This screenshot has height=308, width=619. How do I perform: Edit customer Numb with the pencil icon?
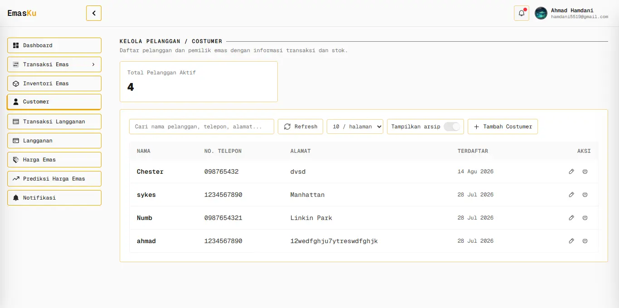tap(571, 218)
